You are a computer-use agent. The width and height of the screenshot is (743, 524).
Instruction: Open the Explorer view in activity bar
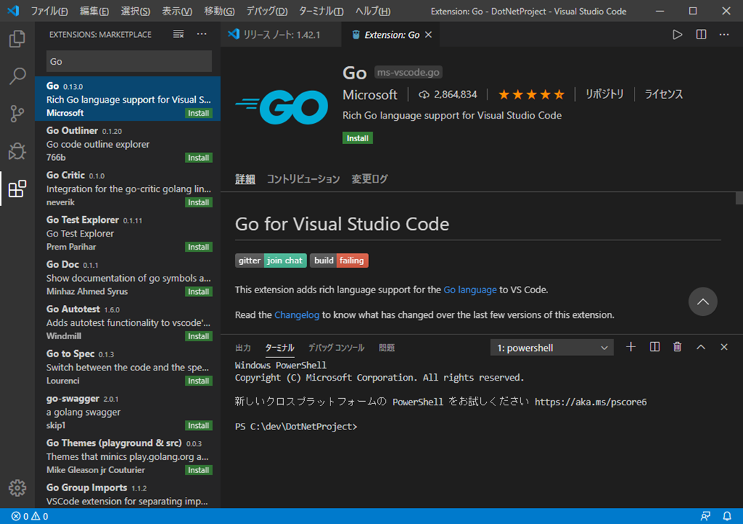pos(17,39)
